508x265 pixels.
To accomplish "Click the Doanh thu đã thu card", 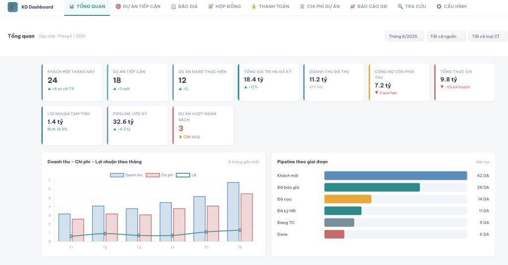I will (x=334, y=82).
